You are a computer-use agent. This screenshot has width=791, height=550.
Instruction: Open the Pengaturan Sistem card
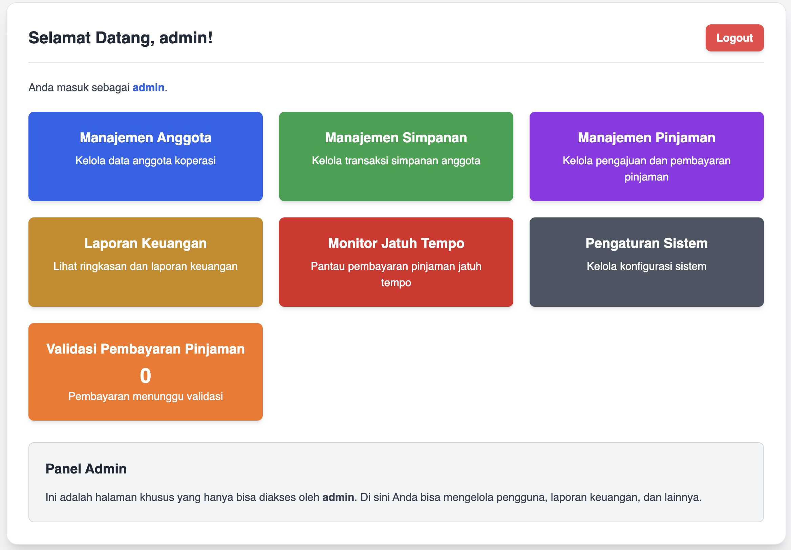click(646, 262)
